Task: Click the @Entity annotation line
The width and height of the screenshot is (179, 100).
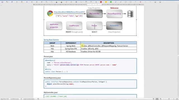Action: pos(48,69)
